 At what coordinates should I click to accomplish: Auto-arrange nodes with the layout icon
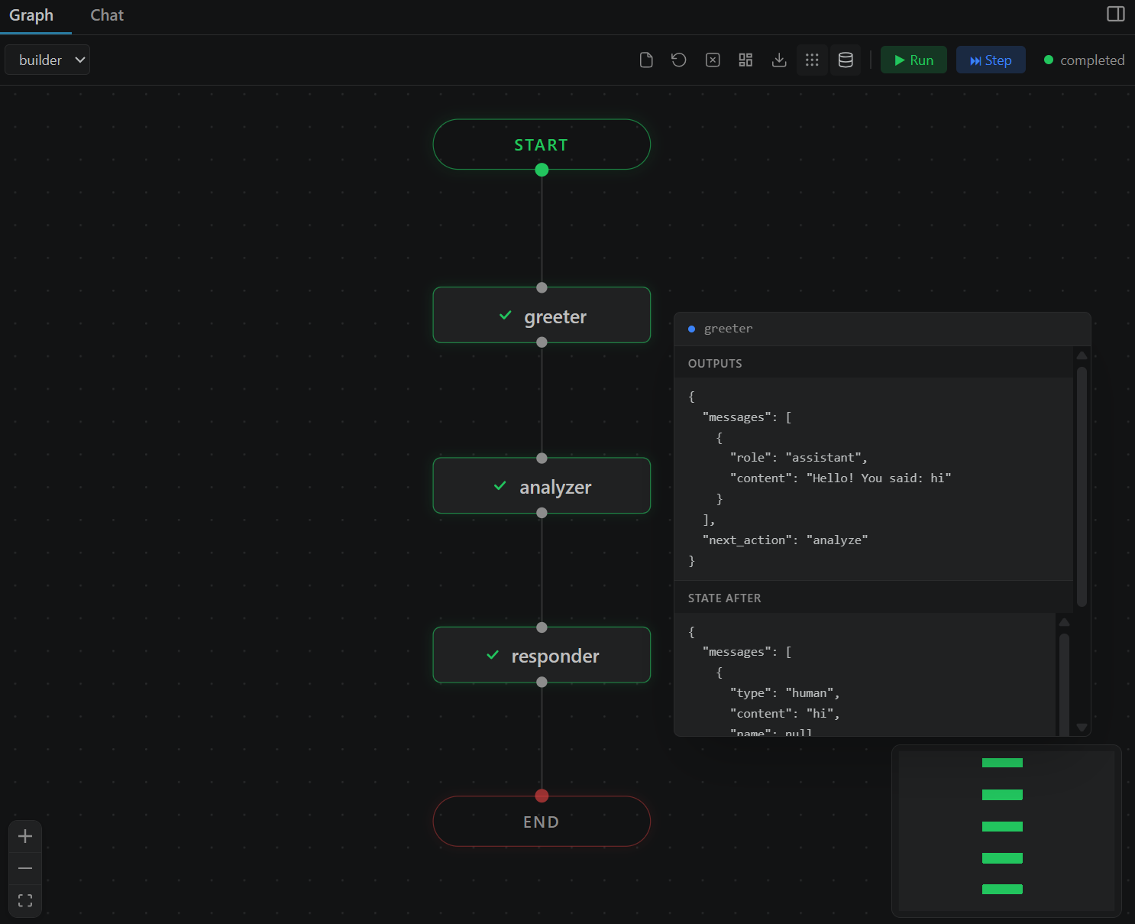click(x=745, y=60)
